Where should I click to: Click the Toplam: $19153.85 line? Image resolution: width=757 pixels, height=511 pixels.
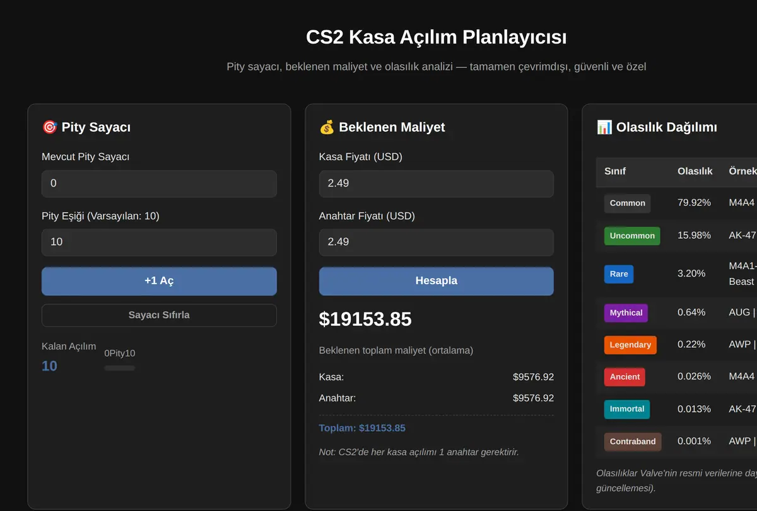tap(362, 428)
